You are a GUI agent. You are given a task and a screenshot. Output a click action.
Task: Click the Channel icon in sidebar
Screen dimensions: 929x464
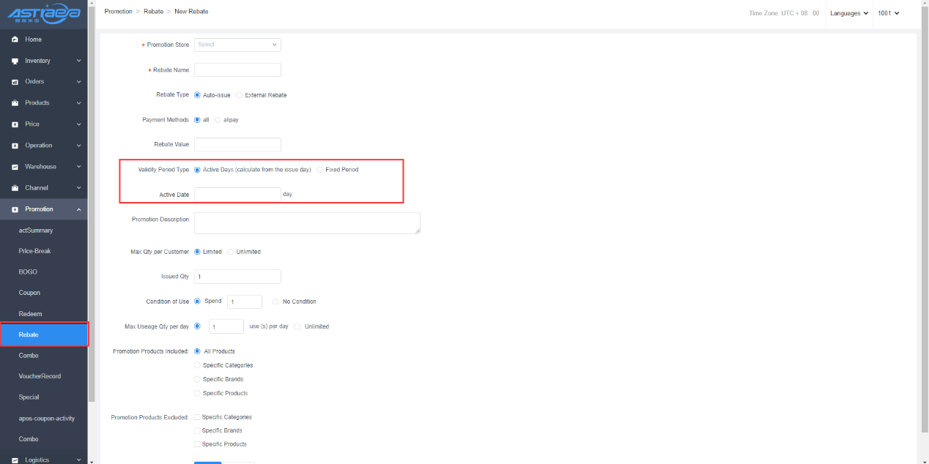[x=15, y=188]
